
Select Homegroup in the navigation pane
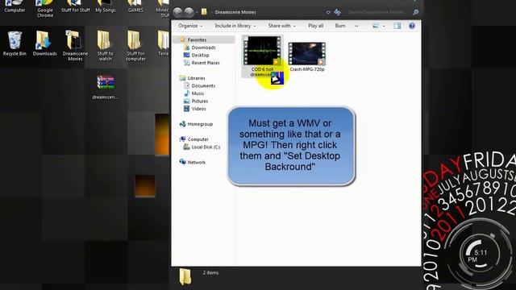coord(200,124)
